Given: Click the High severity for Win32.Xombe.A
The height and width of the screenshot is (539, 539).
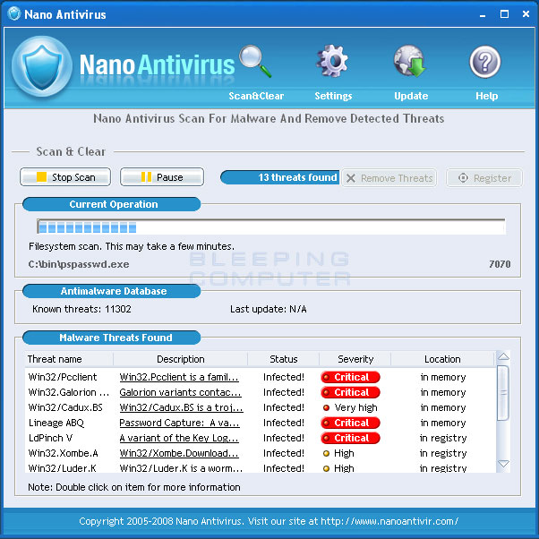Looking at the screenshot, I should [338, 453].
